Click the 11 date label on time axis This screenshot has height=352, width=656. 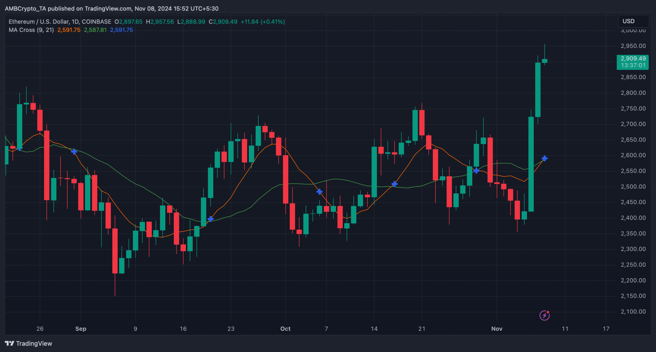(x=565, y=329)
